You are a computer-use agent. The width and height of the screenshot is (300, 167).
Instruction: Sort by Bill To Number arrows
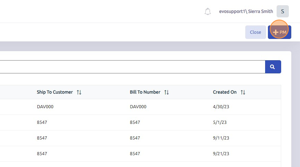click(x=166, y=92)
